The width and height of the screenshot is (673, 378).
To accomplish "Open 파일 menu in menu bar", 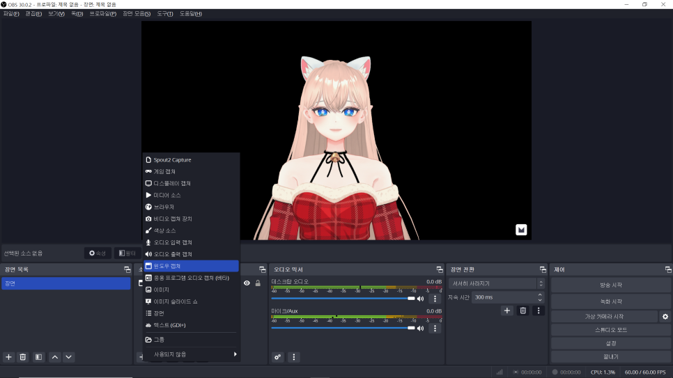I will 11,14.
